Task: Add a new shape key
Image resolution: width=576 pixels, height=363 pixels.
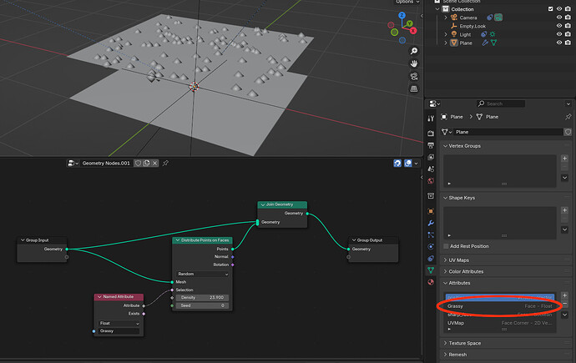Action: coord(564,210)
